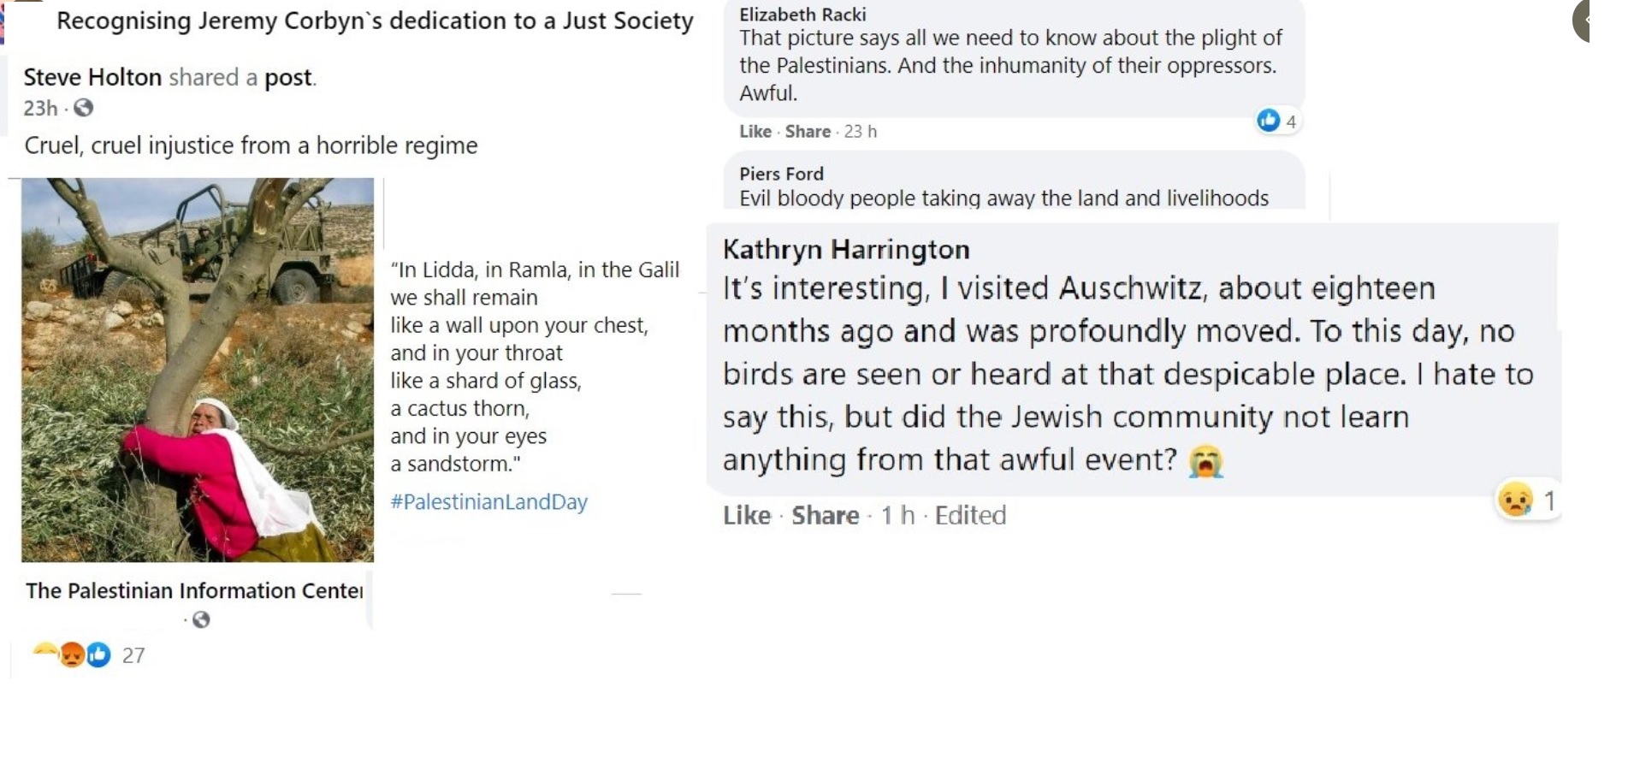View Edited history on Kathryn's comment

[x=970, y=515]
